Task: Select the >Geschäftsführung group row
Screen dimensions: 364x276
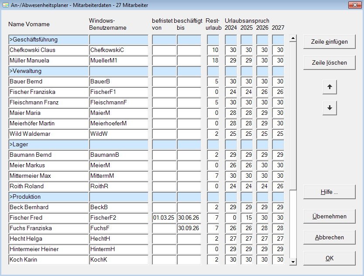Action: [x=48, y=40]
